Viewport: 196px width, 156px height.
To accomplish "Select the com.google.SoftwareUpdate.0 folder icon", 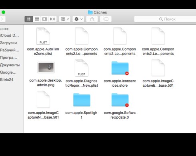I will 120,100.
